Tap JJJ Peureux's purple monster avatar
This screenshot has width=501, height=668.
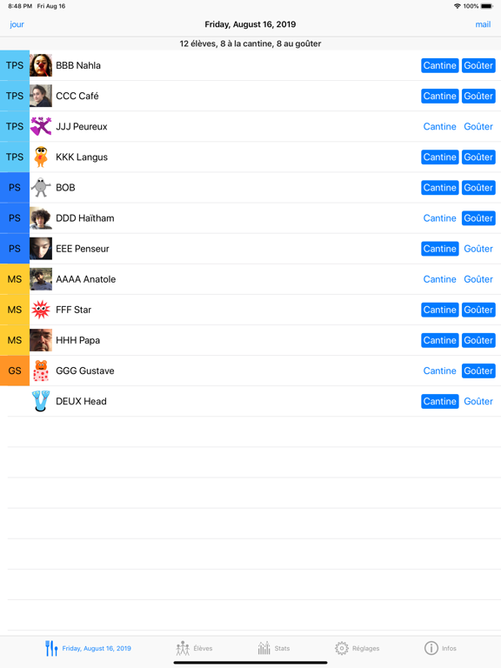click(41, 126)
